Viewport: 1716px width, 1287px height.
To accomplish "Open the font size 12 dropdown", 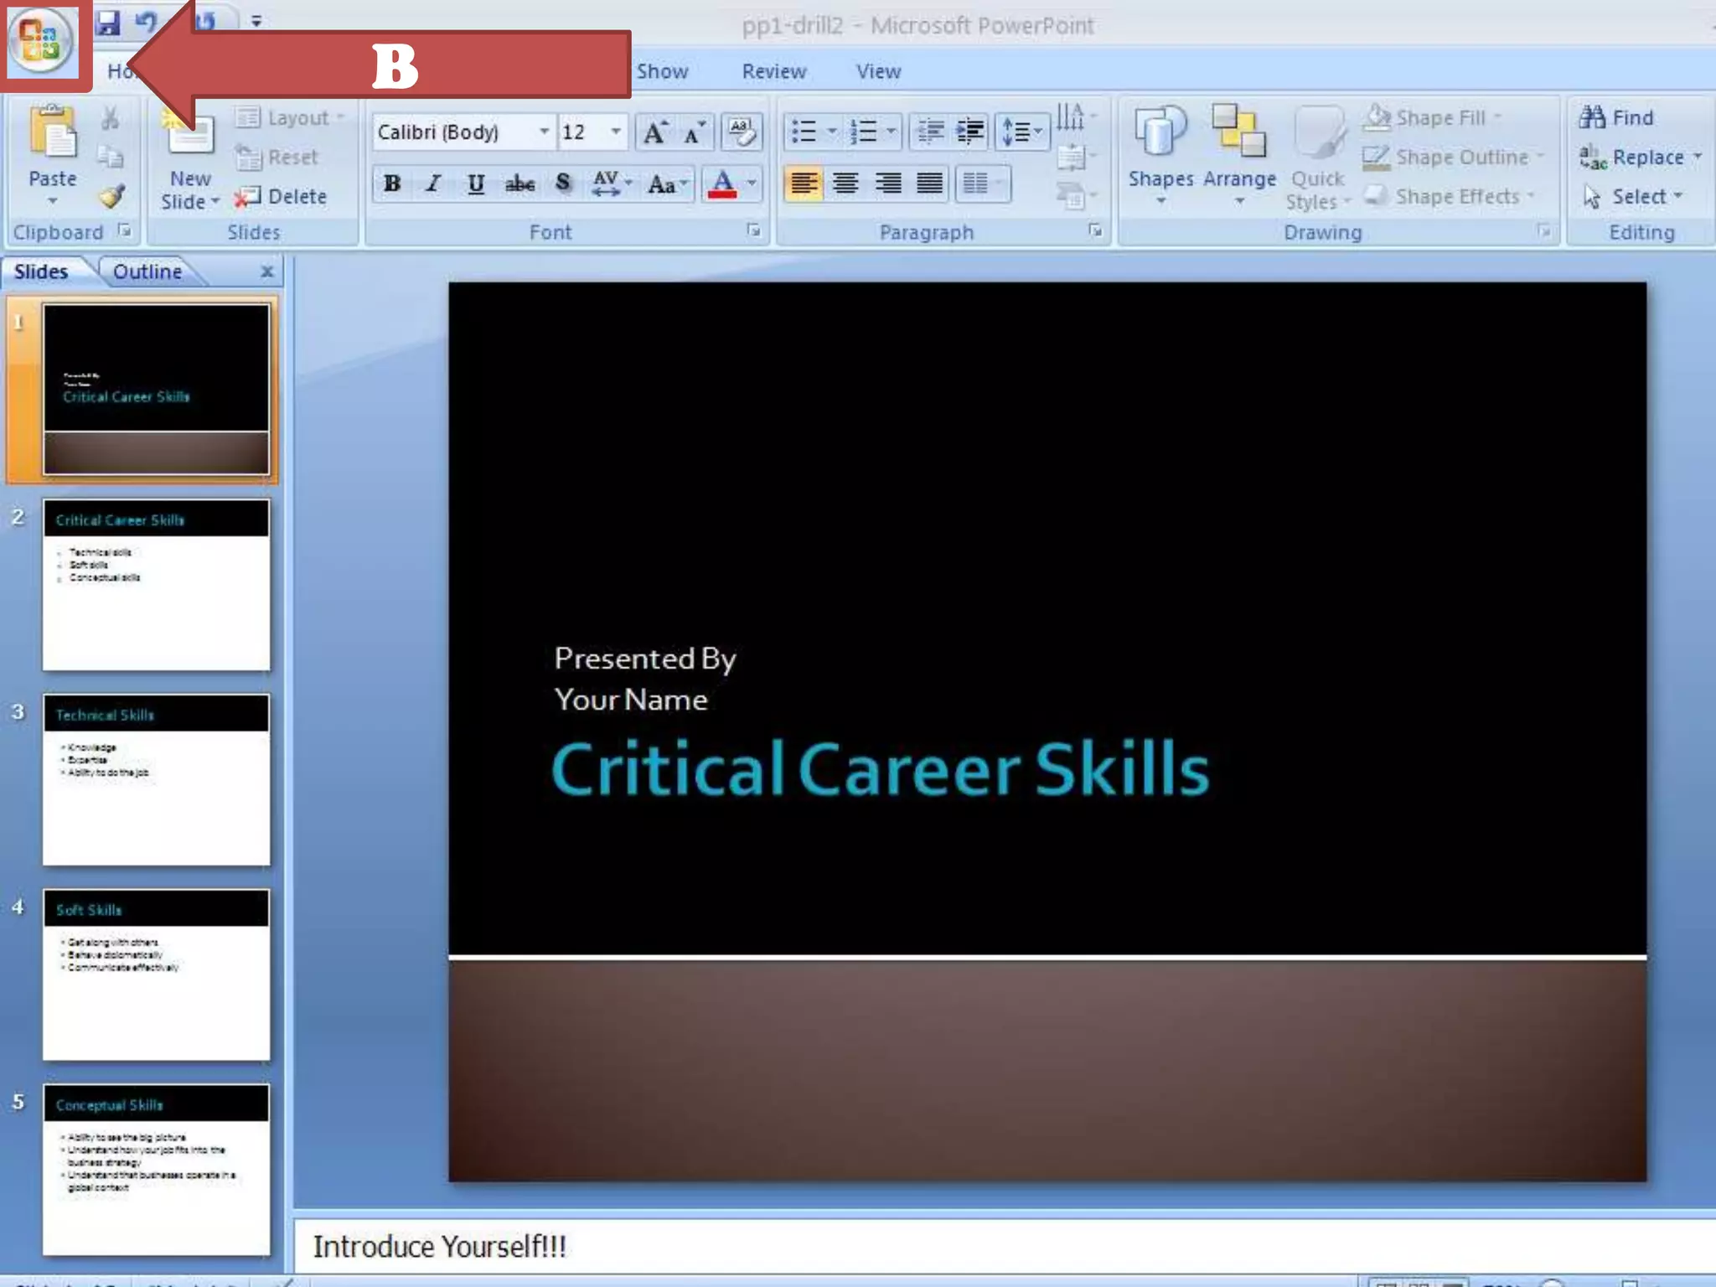I will point(616,132).
